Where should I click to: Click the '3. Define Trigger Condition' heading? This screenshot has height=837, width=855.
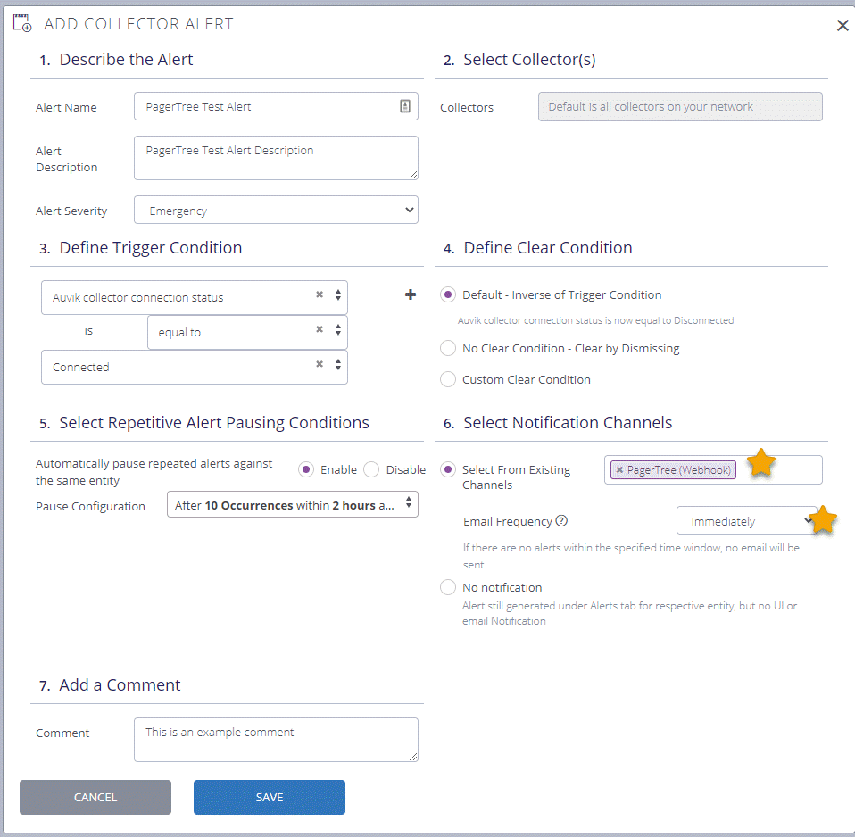(x=141, y=247)
